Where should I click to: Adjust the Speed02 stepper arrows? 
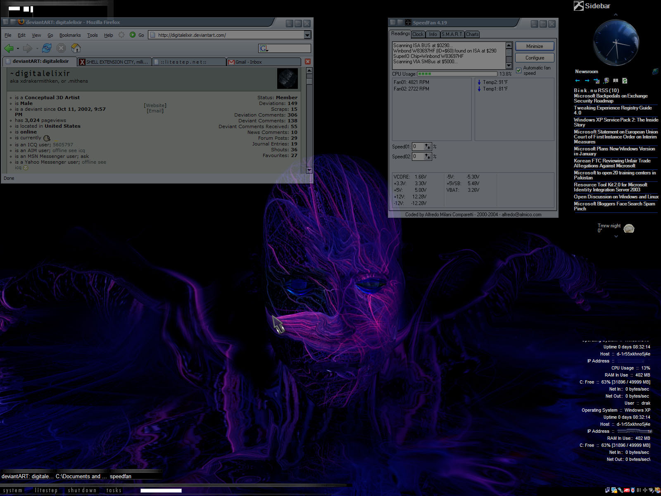click(428, 156)
